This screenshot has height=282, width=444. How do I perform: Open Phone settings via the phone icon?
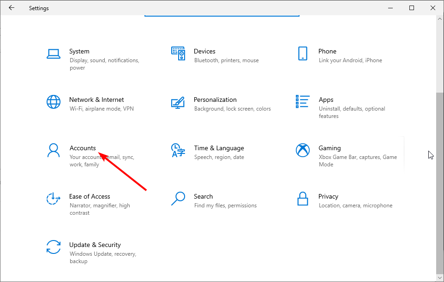(302, 53)
